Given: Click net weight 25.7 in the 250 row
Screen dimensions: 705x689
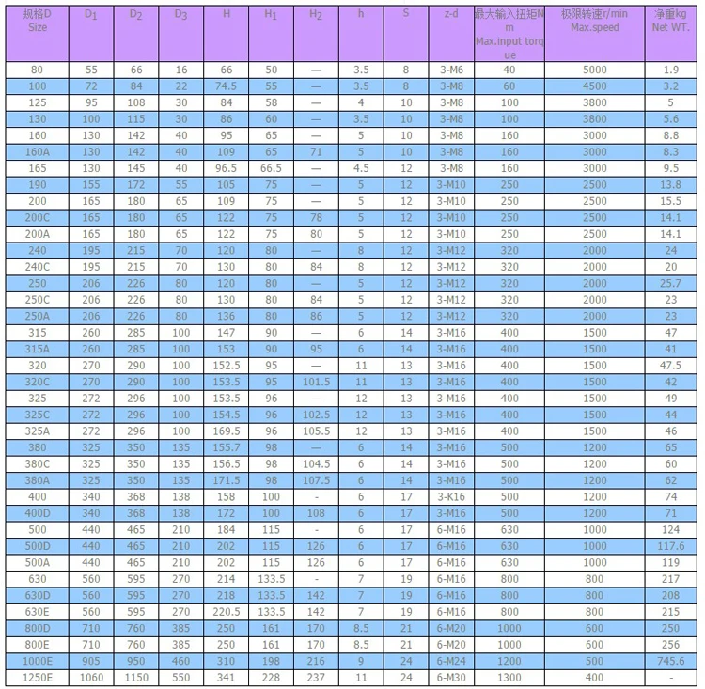Looking at the screenshot, I should pos(670,283).
